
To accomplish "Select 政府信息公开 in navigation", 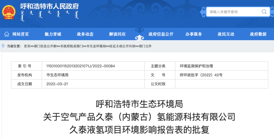I will pos(161,34).
